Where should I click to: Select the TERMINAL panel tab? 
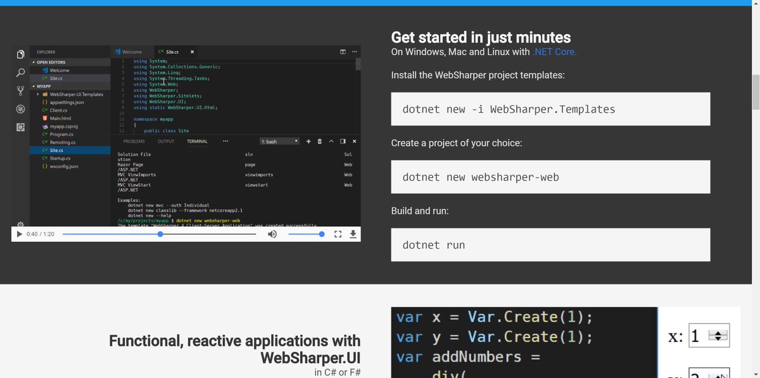click(x=197, y=141)
